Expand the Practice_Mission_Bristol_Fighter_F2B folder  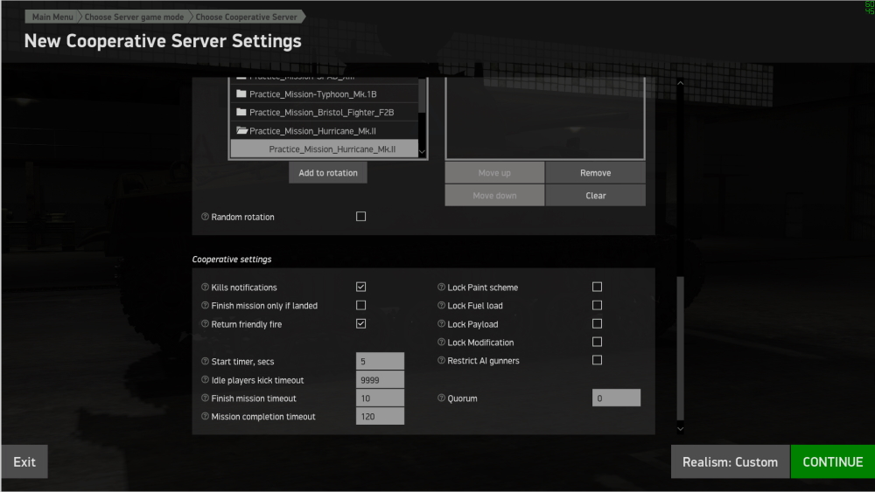coord(241,112)
